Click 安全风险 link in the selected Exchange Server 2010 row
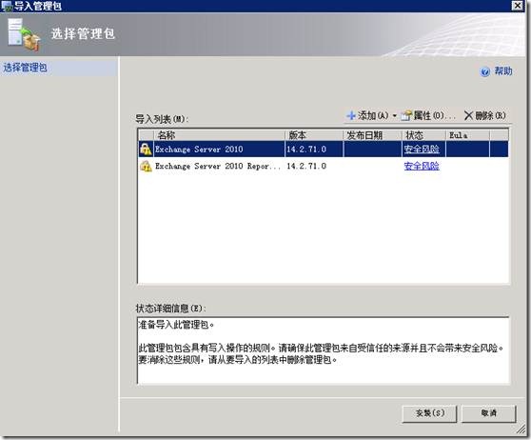 [422, 150]
